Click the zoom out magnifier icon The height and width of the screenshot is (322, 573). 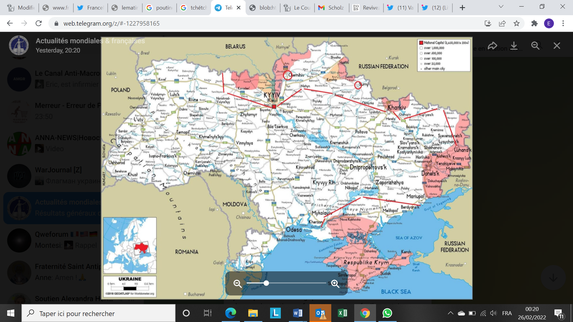pos(238,284)
